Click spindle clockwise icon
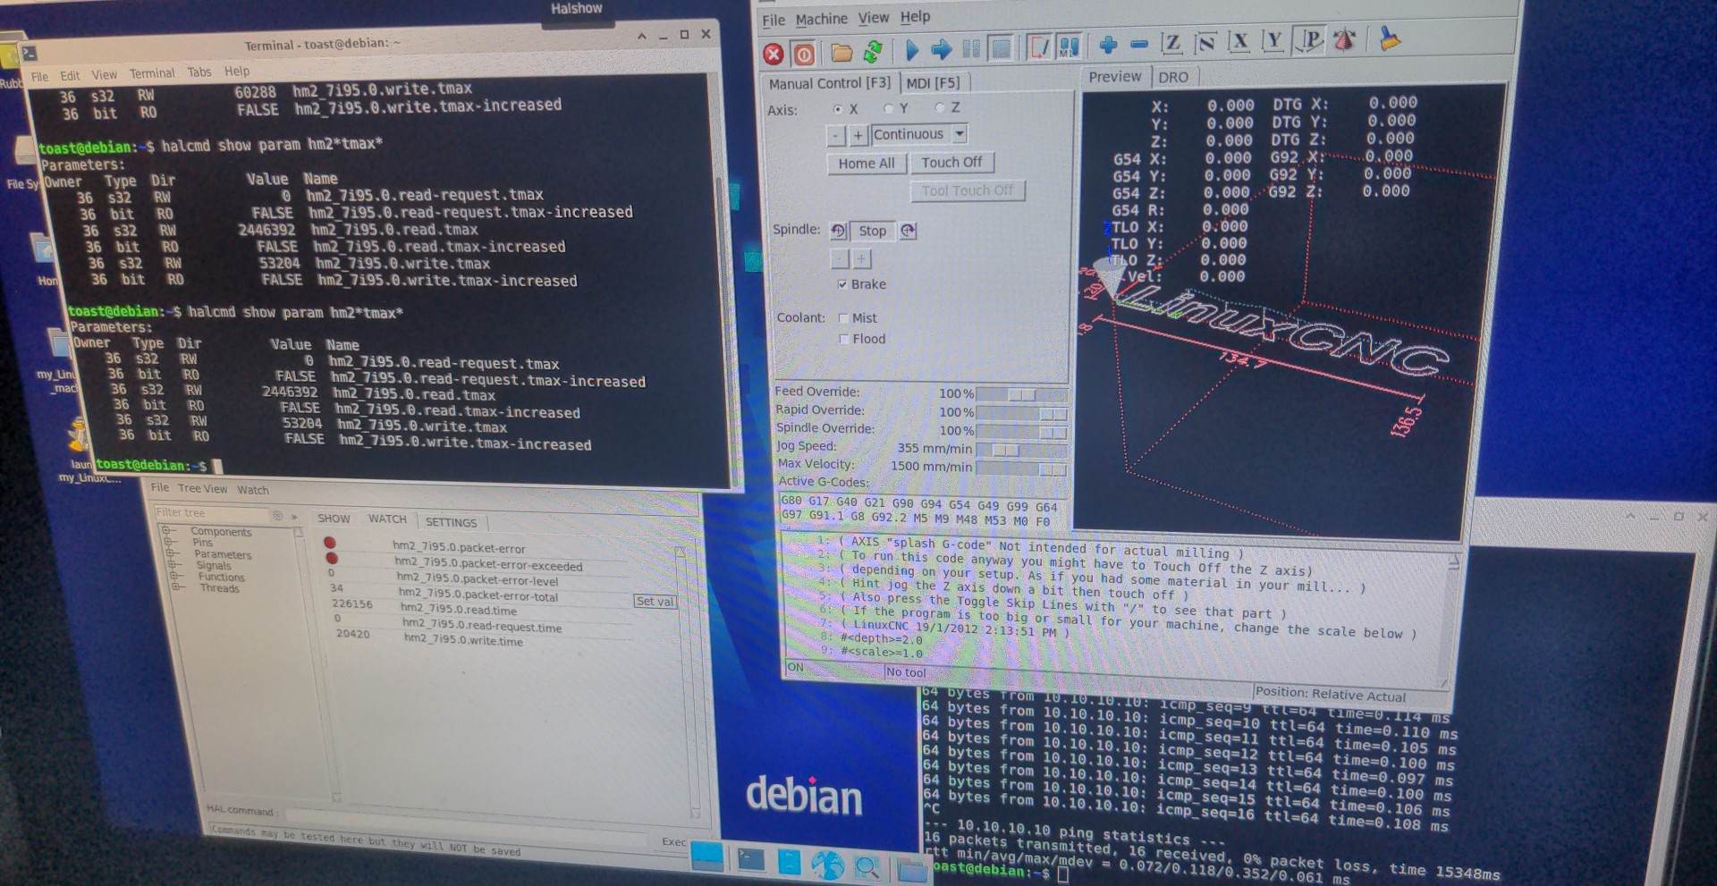Viewport: 1717px width, 886px height. 908,231
